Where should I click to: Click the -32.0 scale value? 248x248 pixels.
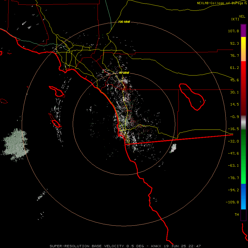[233, 141]
